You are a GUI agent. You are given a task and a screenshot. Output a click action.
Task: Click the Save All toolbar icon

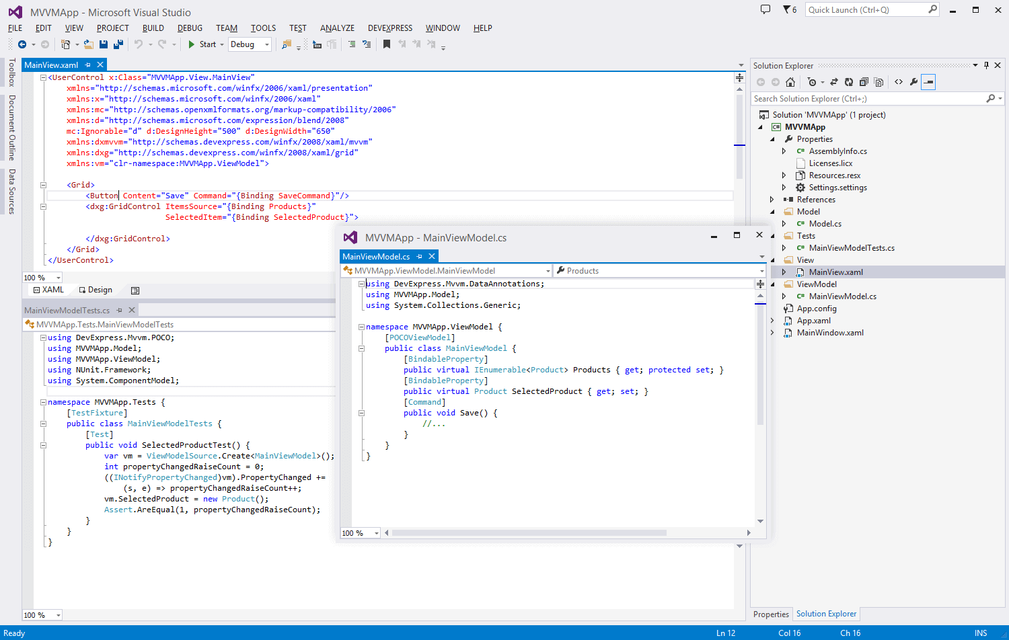coord(118,44)
